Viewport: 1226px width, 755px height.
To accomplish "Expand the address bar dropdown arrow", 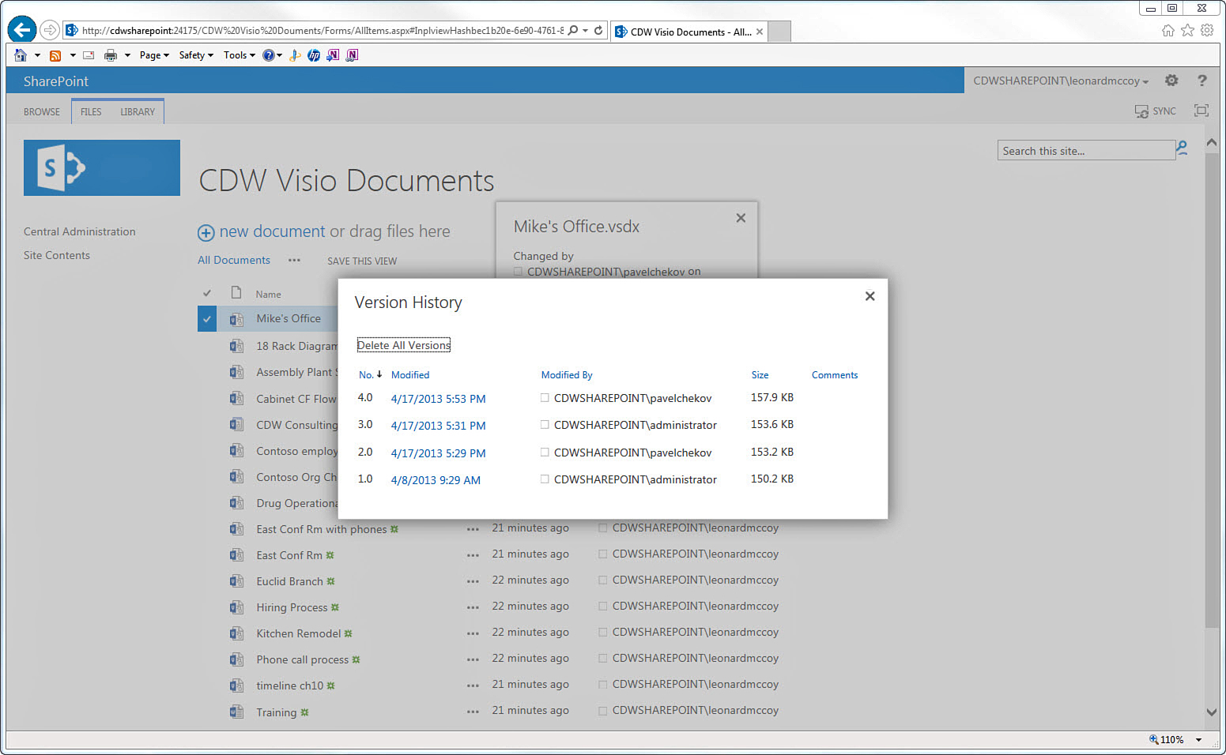I will pos(585,31).
